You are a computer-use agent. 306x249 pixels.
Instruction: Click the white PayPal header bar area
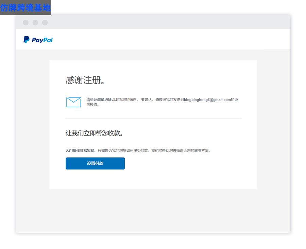click(153, 39)
